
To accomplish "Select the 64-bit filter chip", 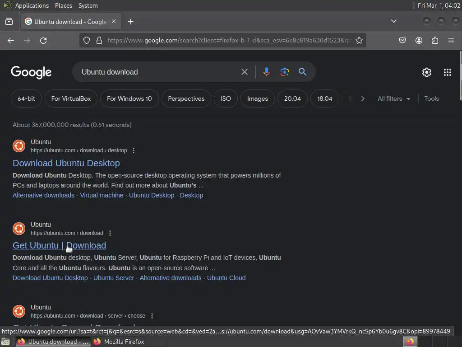I will pyautogui.click(x=26, y=98).
